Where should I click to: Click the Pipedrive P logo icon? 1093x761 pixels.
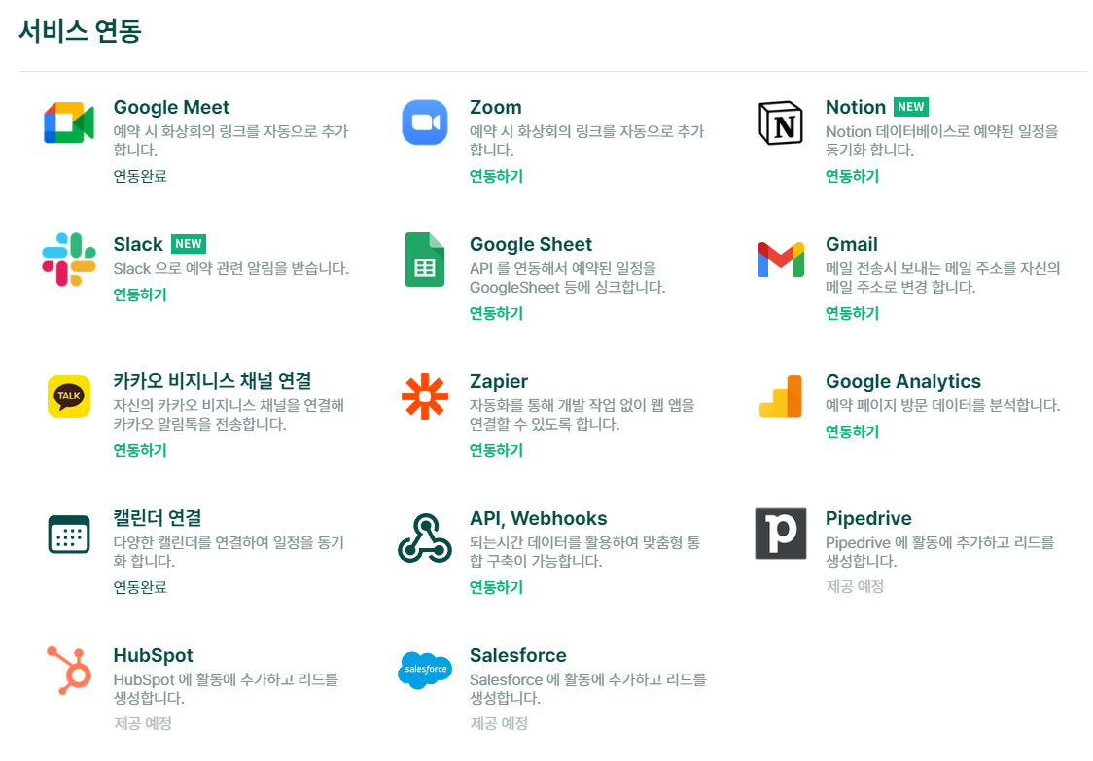tap(781, 534)
